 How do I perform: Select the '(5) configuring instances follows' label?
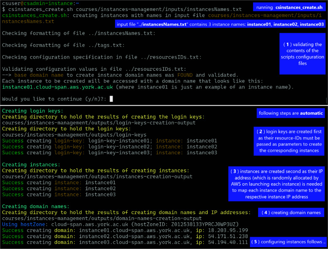tap(288, 242)
